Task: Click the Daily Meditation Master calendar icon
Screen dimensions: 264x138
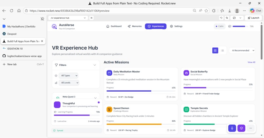Action: [109, 73]
